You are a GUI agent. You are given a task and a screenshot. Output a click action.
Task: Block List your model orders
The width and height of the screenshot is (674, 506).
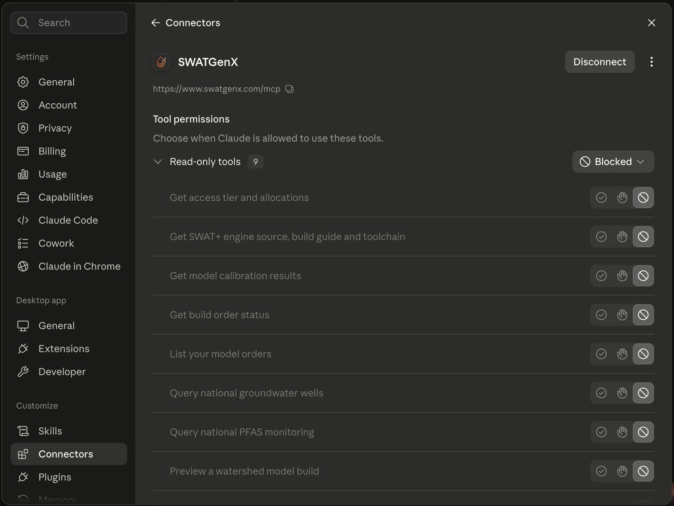[643, 354]
